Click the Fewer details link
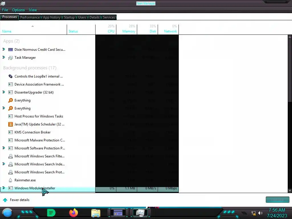This screenshot has width=292, height=219. 20,200
